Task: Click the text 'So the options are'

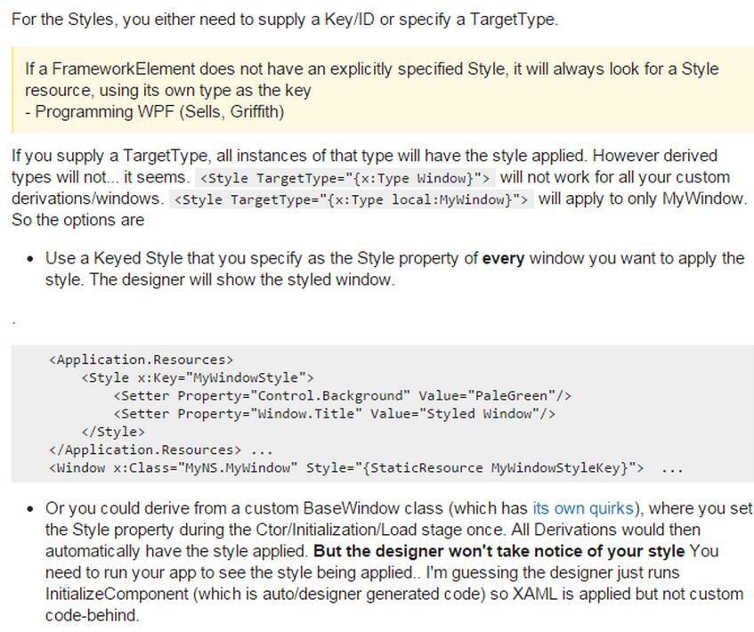Action: [x=78, y=220]
